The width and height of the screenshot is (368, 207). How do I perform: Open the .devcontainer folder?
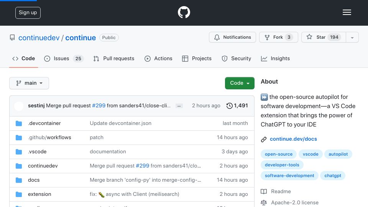click(44, 123)
